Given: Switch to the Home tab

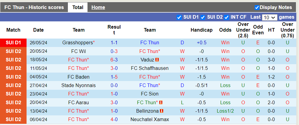Looking at the screenshot, I should click(x=98, y=8).
